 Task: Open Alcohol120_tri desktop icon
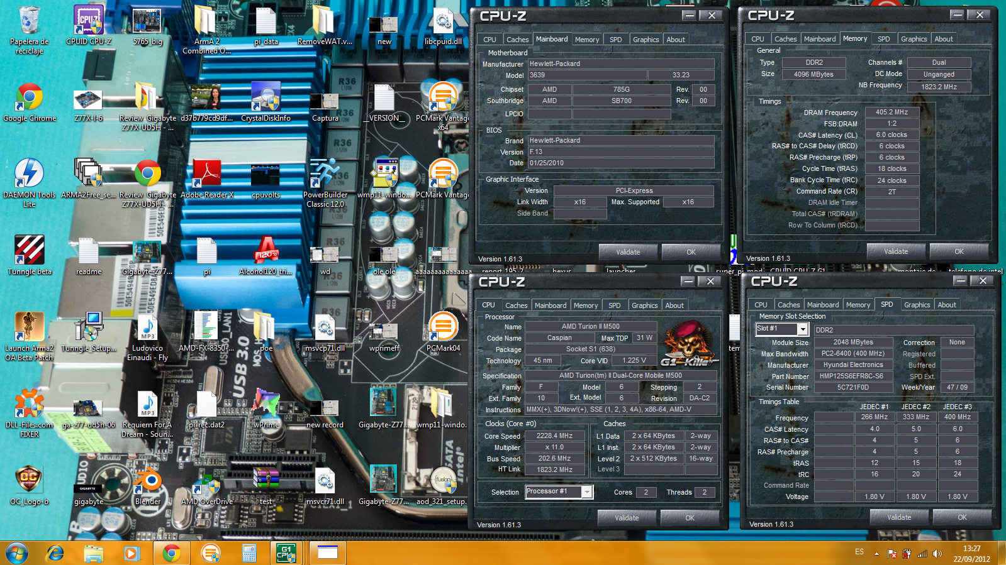pyautogui.click(x=265, y=255)
